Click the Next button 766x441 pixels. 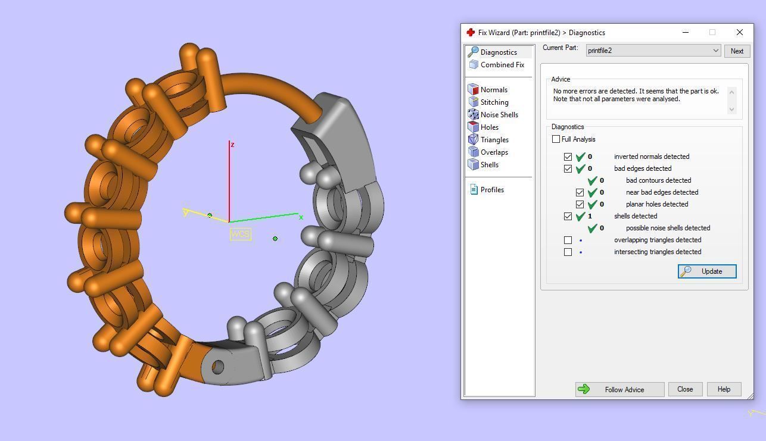737,51
